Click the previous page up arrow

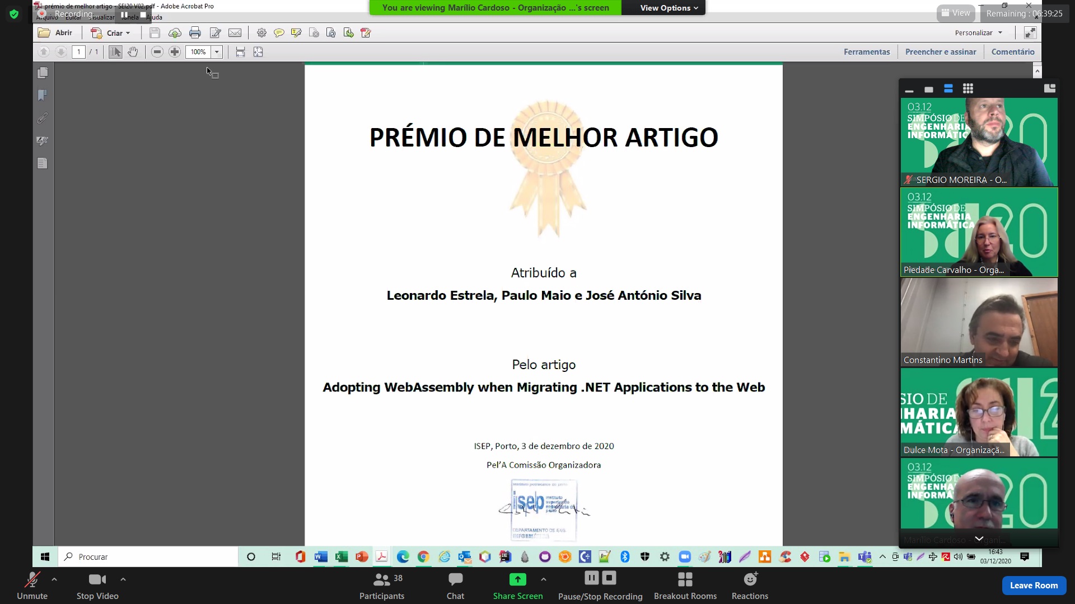tap(44, 52)
